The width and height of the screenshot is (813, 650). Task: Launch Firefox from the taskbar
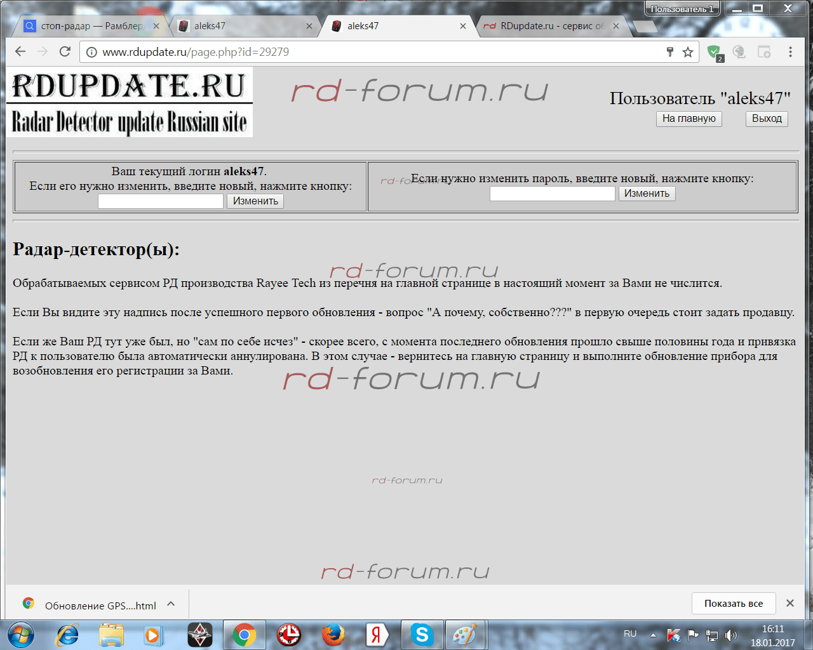pos(333,635)
